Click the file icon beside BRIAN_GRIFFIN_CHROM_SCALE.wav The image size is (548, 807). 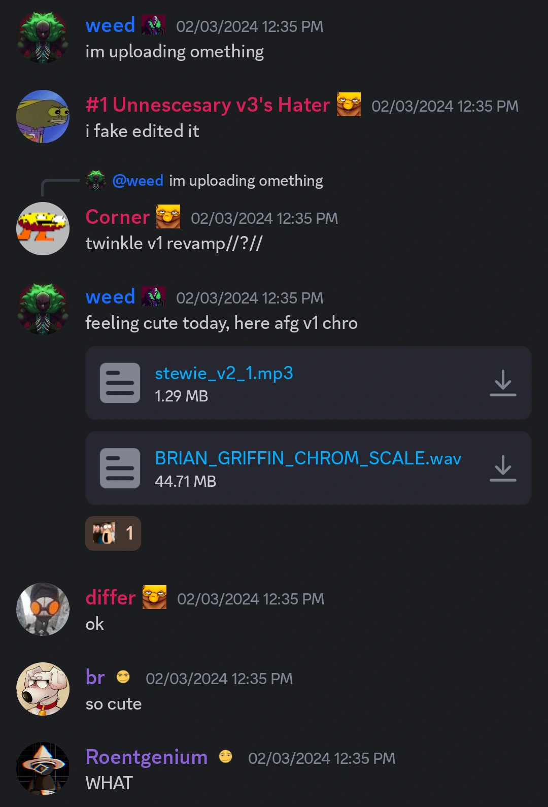click(x=120, y=468)
